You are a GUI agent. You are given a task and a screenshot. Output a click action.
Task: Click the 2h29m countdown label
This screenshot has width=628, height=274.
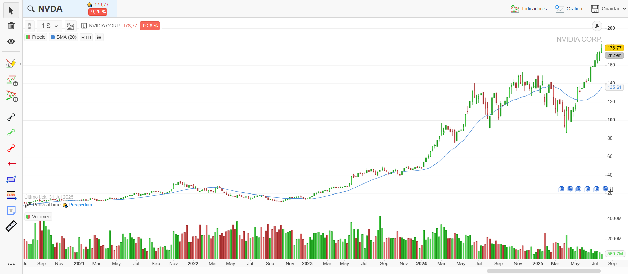coord(614,55)
